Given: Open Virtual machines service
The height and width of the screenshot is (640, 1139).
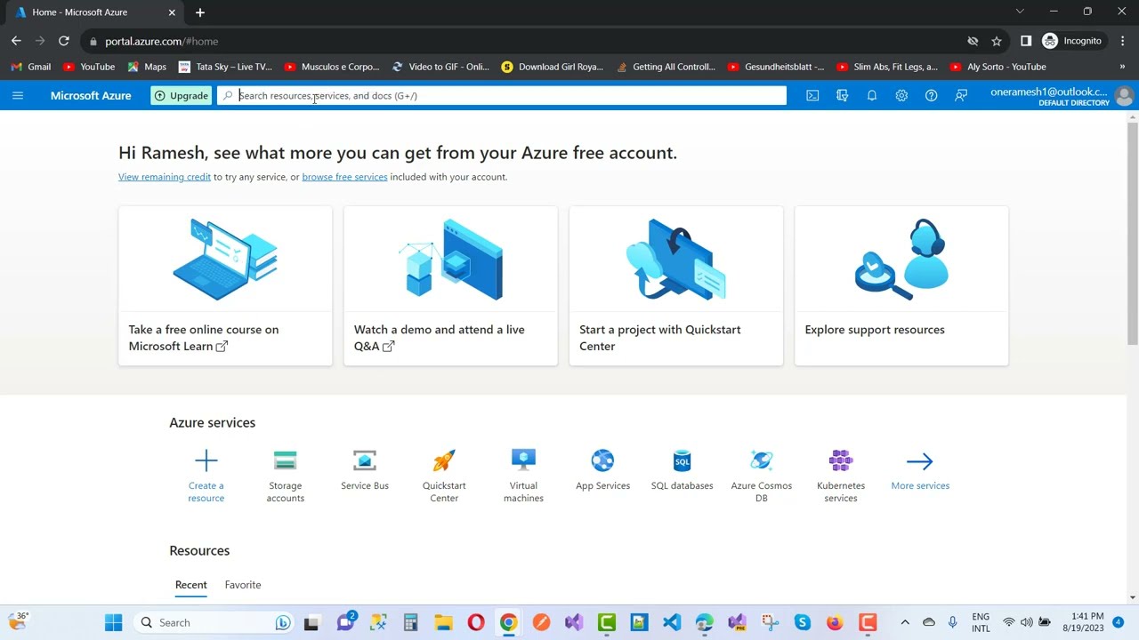Looking at the screenshot, I should pos(523,476).
